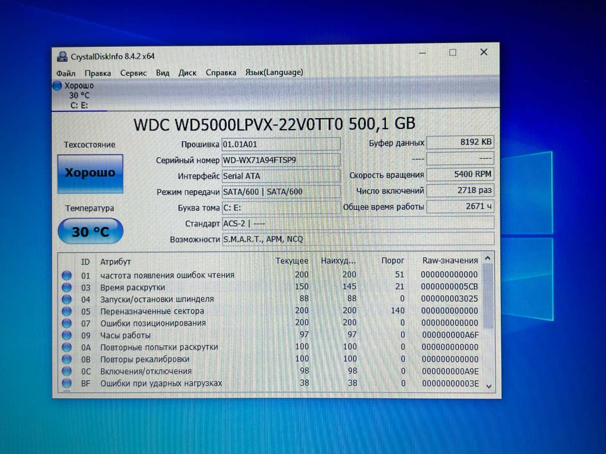Select the C: E: disk tab
The image size is (606, 454).
tap(79, 96)
